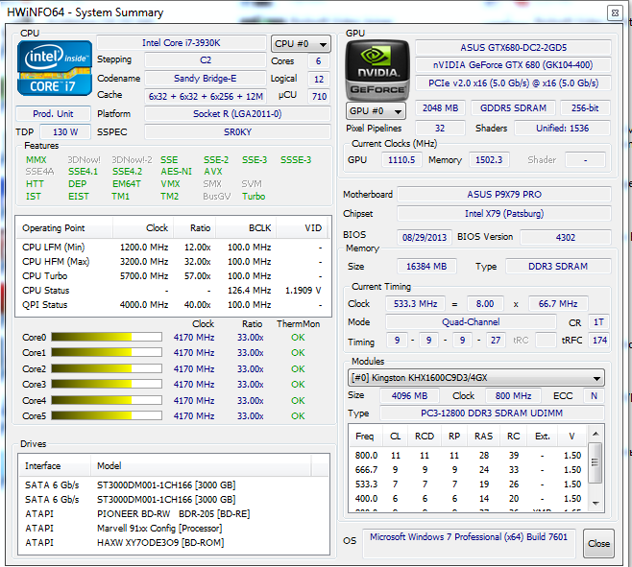The image size is (632, 567).
Task: Click the BIOS date 08/29/2013 field
Action: [x=425, y=237]
